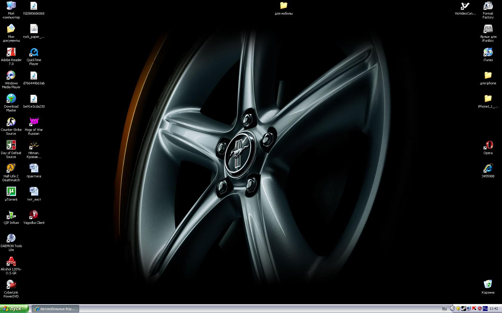This screenshot has height=313, width=502.
Task: Click the Opera browser shortcut
Action: click(x=488, y=145)
